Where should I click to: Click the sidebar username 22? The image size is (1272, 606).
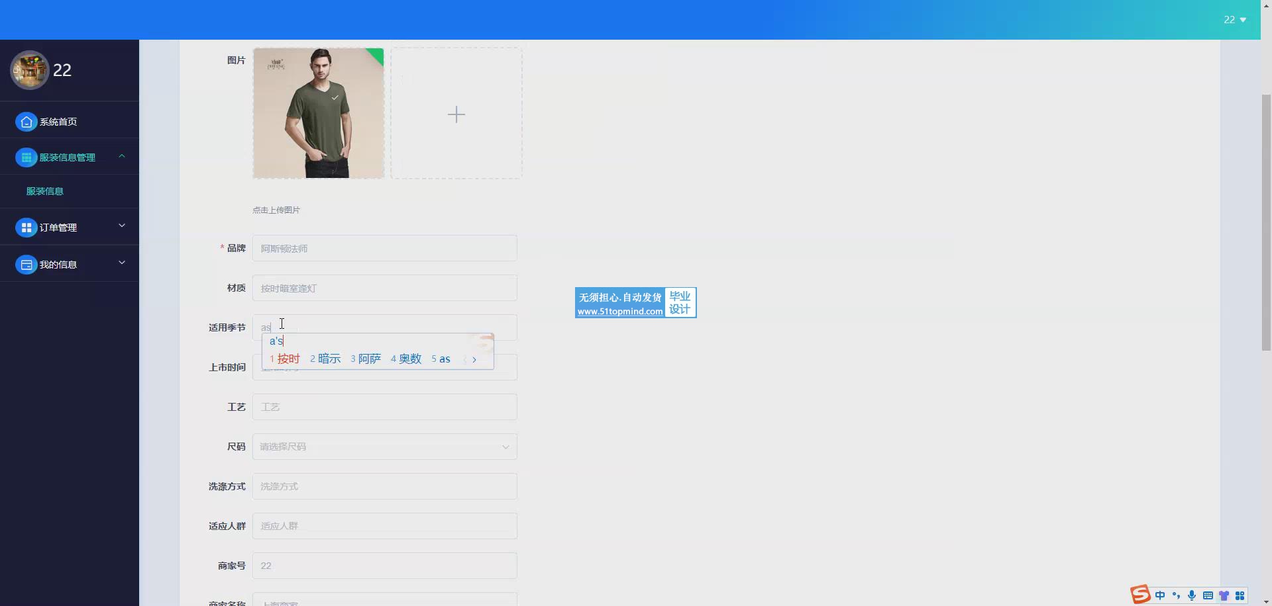62,70
